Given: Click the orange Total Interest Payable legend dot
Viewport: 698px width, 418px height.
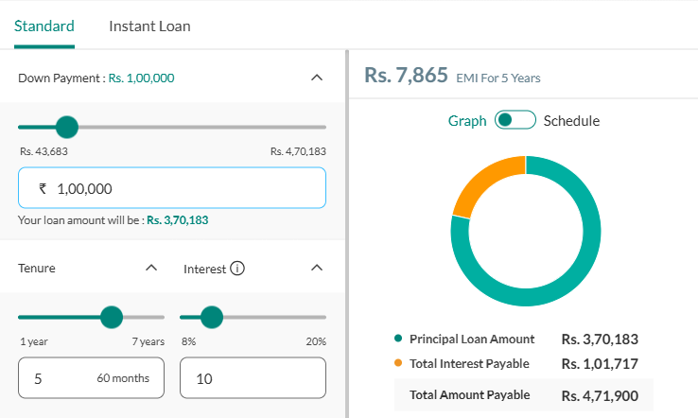Looking at the screenshot, I should point(398,363).
